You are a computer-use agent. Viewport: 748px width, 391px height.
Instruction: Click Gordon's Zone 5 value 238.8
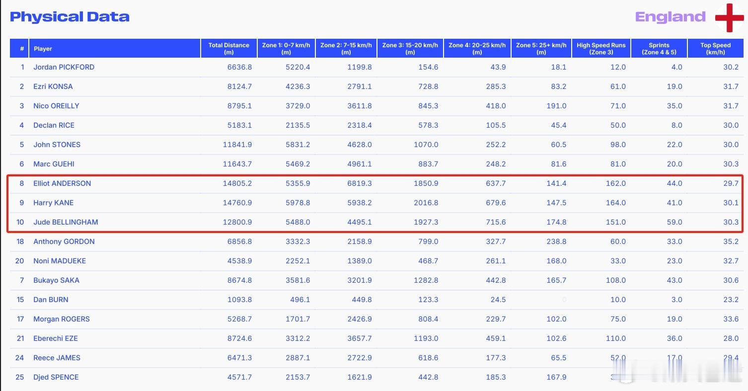coord(556,241)
